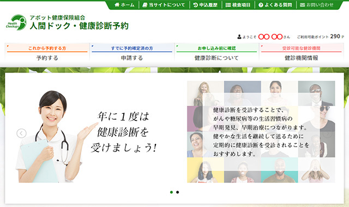This screenshot has width=349, height=207.
Task: Open the よくある質問 page link
Action: (278, 5)
